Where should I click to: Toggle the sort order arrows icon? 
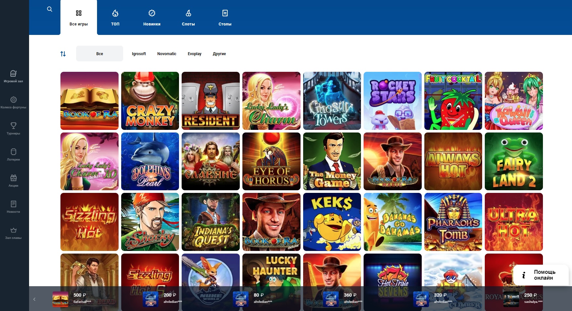pos(63,54)
